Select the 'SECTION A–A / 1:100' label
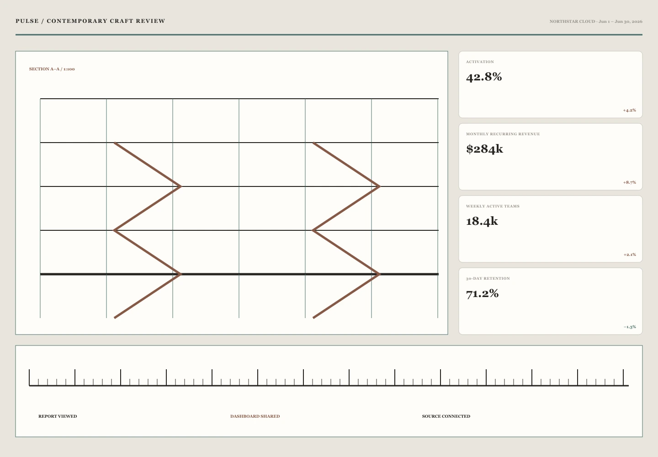 point(52,69)
